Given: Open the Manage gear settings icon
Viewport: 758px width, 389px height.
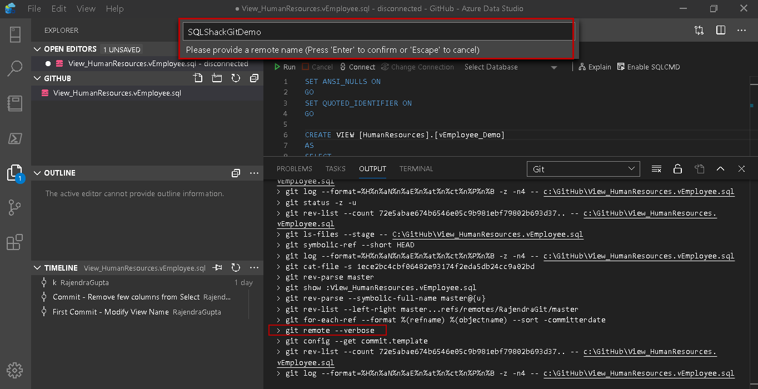Looking at the screenshot, I should click(15, 370).
